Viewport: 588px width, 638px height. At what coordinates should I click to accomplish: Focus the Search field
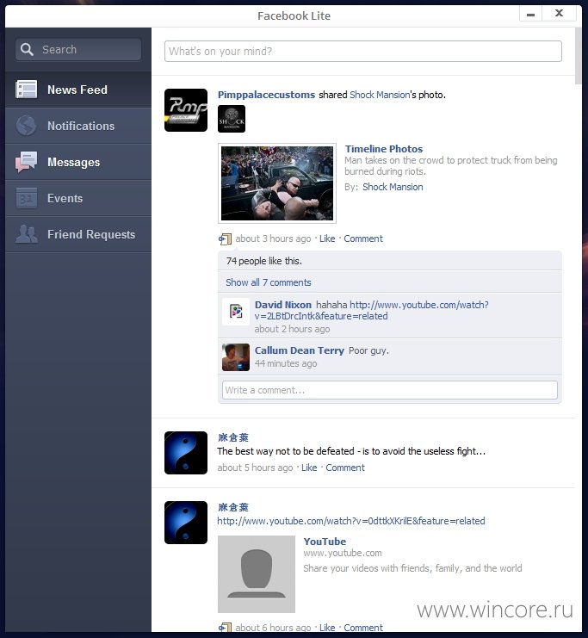(x=78, y=50)
